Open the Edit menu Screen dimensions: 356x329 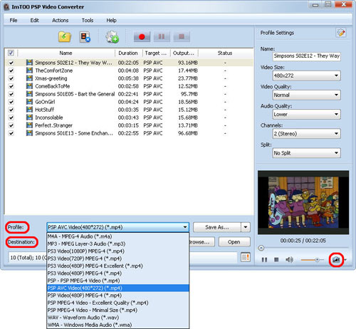coord(34,20)
